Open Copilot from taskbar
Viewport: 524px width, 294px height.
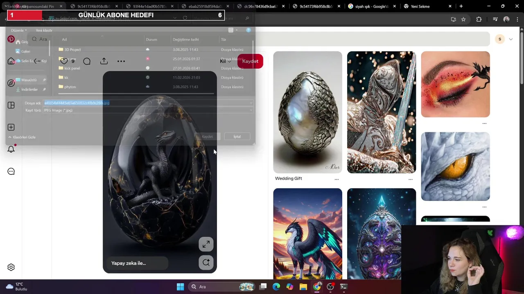[x=290, y=287]
